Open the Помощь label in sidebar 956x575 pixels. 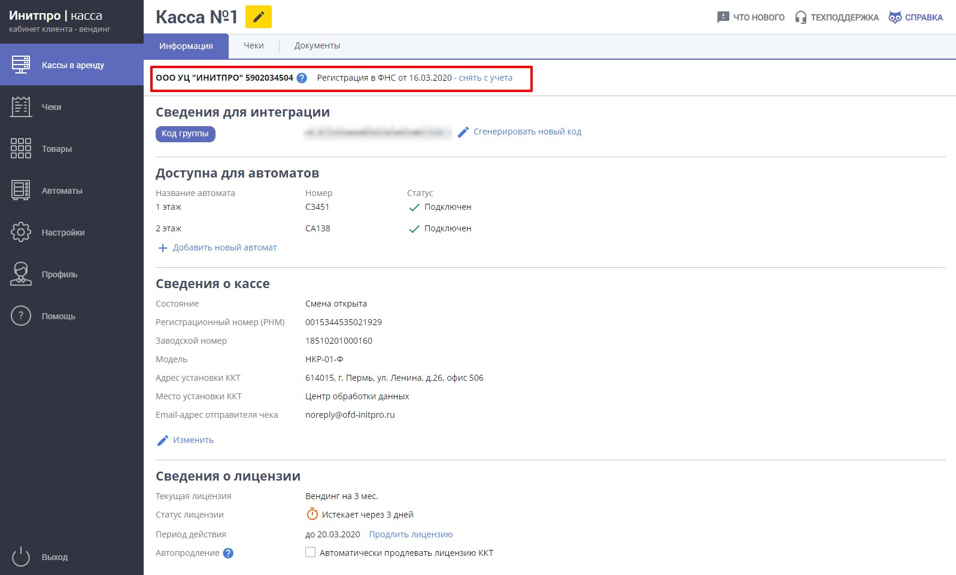click(x=59, y=316)
